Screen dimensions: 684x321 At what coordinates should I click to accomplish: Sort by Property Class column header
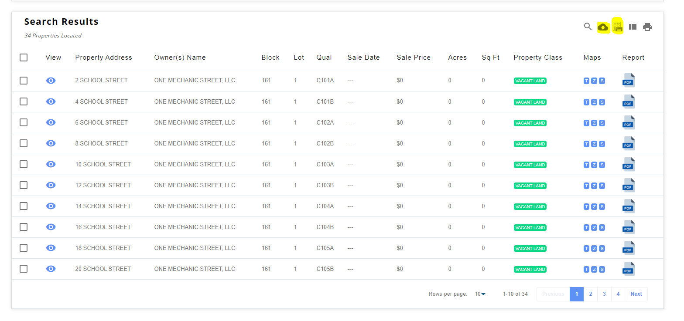[538, 57]
